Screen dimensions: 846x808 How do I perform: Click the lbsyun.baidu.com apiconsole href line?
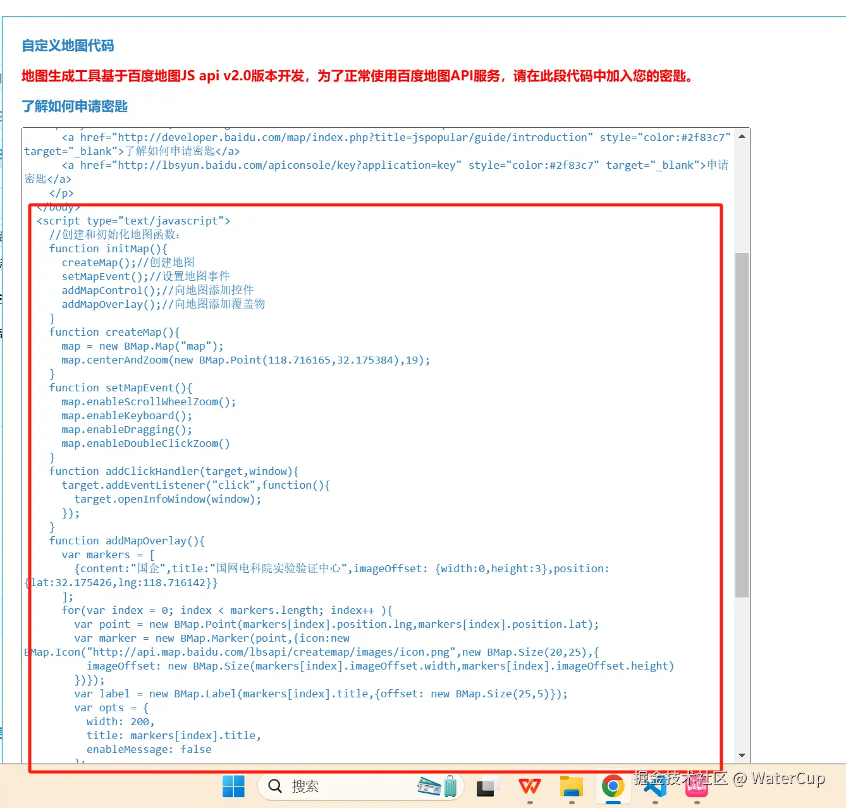point(395,165)
